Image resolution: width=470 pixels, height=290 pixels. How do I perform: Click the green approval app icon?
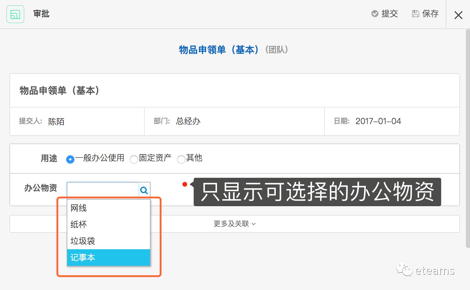click(15, 14)
